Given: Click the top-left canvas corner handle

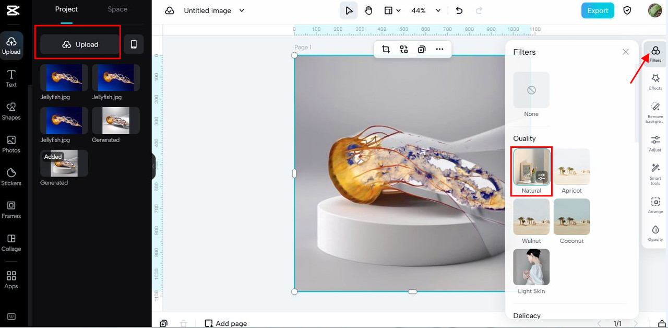Looking at the screenshot, I should click(x=294, y=55).
